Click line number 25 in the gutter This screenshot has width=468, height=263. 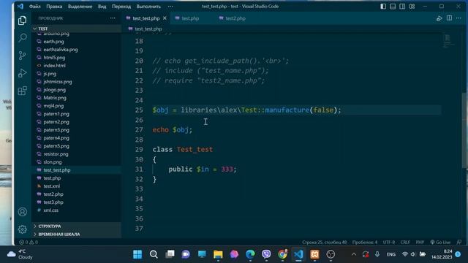139,110
